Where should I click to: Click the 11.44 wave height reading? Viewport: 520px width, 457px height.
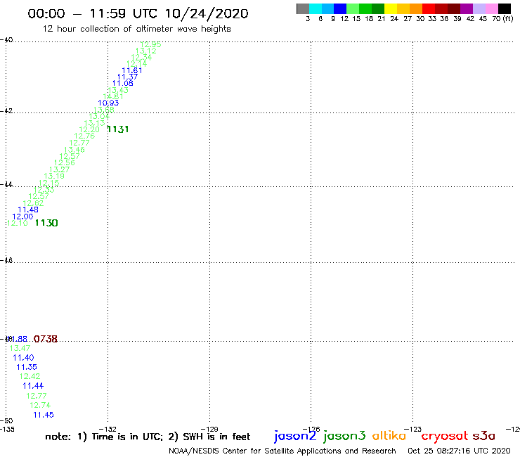tap(33, 386)
